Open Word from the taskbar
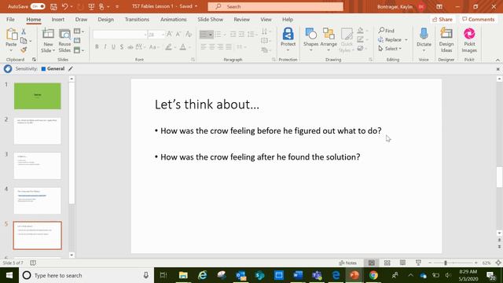This screenshot has width=503, height=283. click(298, 275)
